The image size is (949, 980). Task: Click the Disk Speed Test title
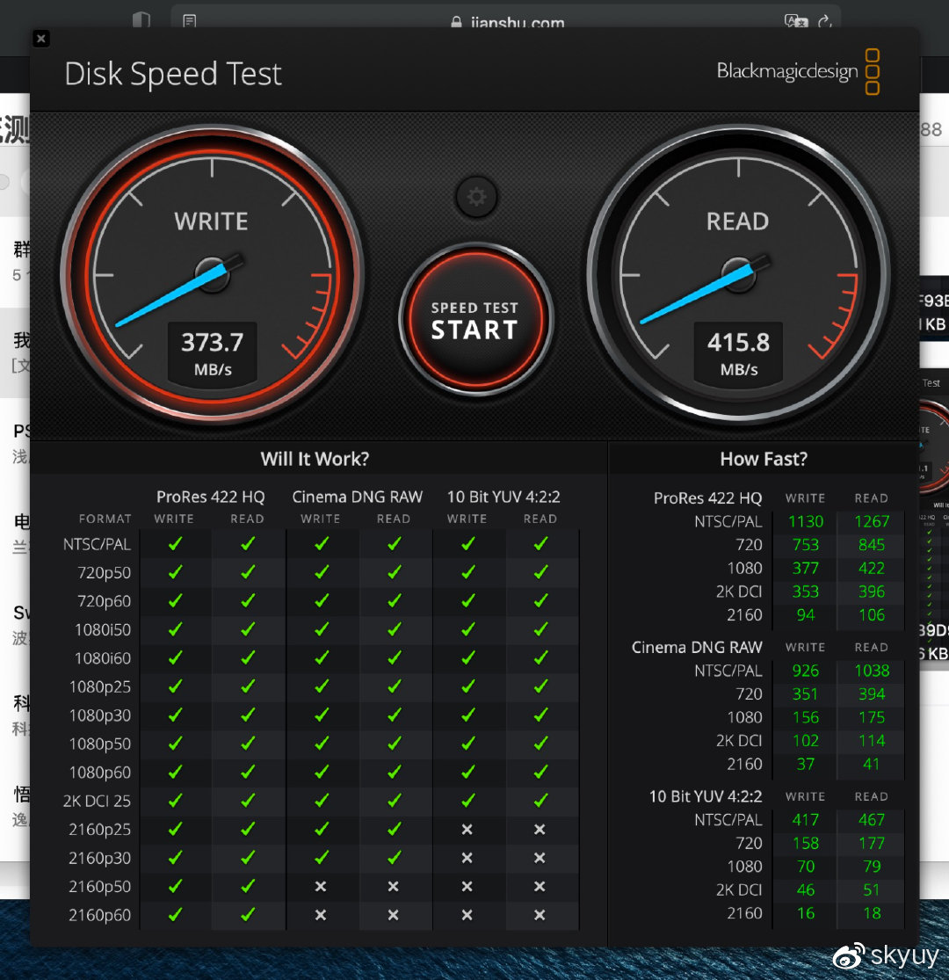click(173, 74)
